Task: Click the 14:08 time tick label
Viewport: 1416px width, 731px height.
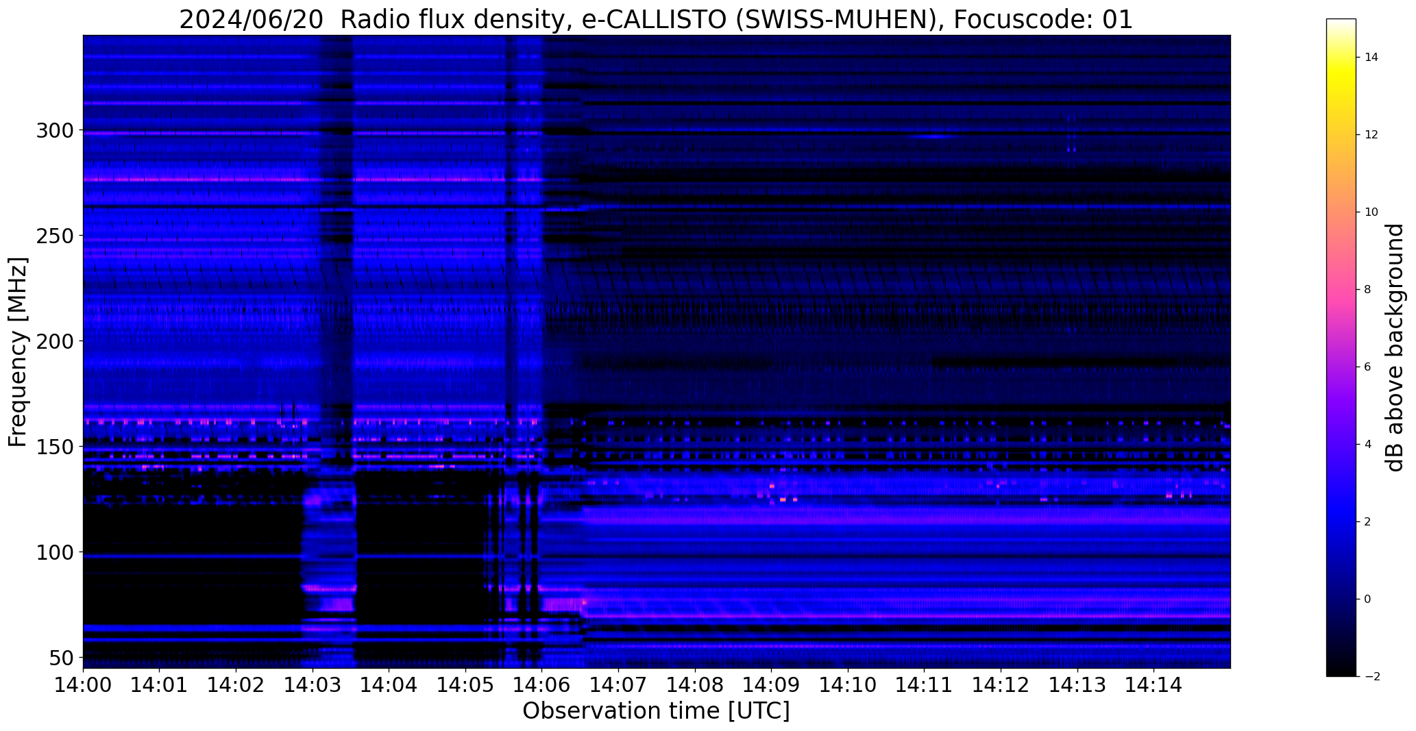Action: pos(695,684)
